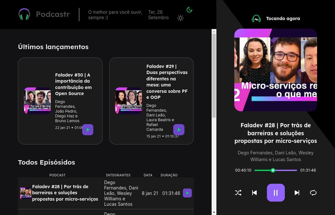
Task: Click Faladev #29 members list text
Action: (x=160, y=117)
